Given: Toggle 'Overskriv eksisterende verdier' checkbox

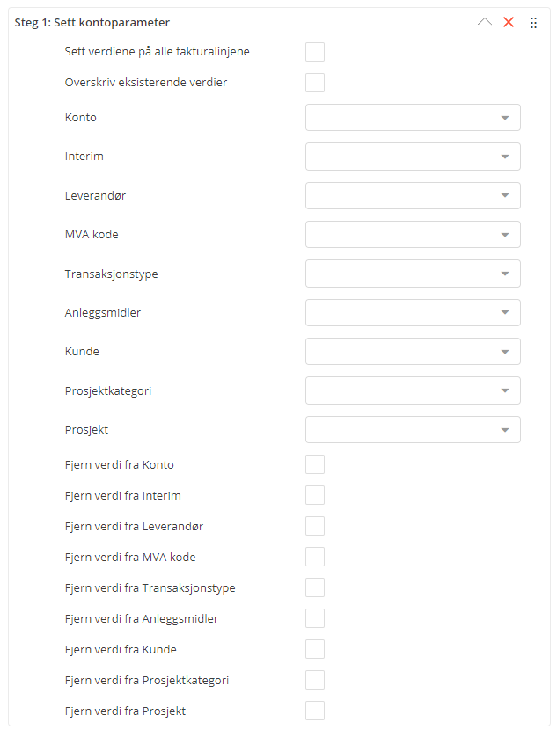Looking at the screenshot, I should pyautogui.click(x=315, y=83).
